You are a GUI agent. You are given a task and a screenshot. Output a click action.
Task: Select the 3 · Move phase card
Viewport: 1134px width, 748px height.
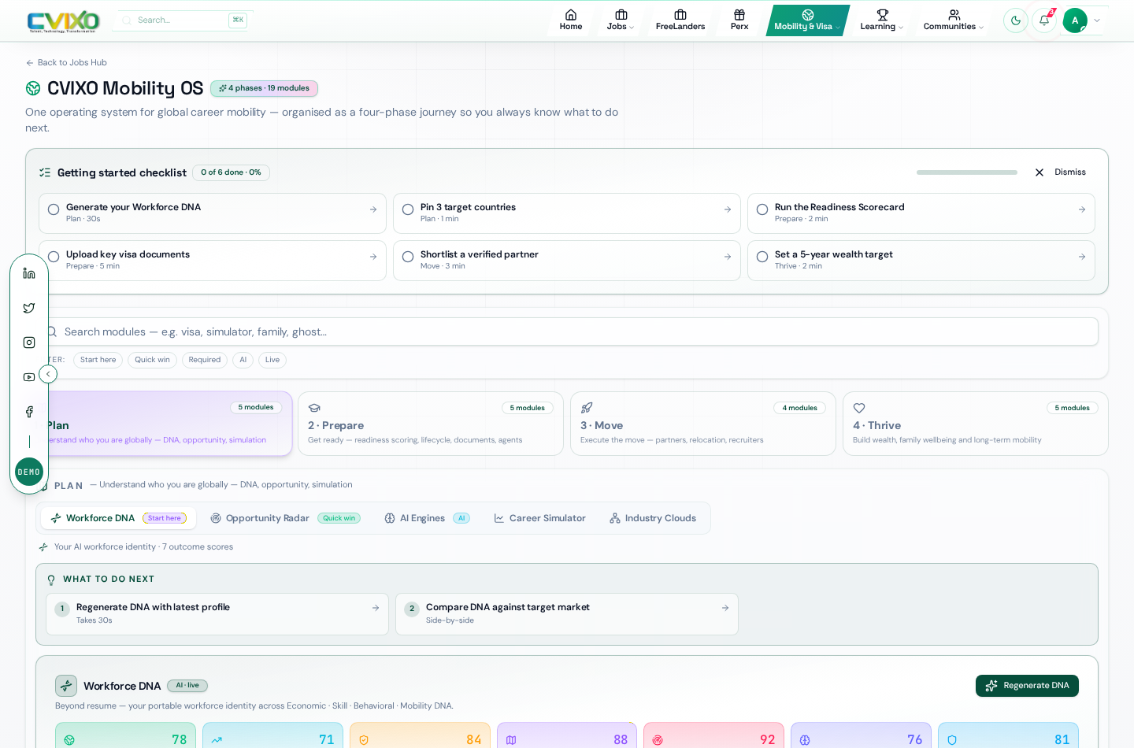(x=703, y=424)
